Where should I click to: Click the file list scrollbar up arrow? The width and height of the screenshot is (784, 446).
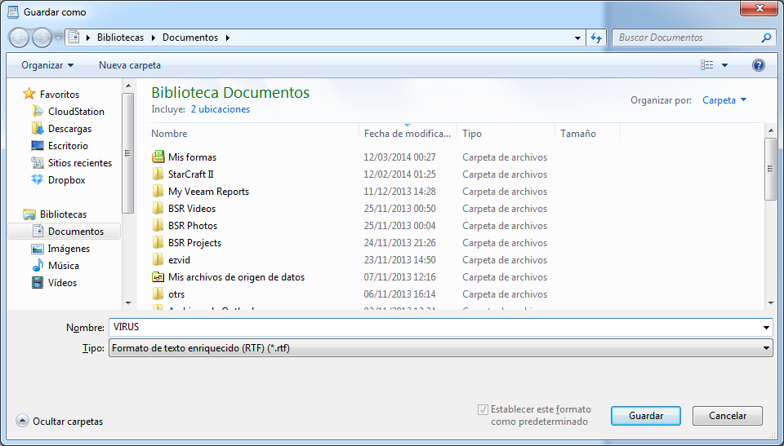[x=770, y=130]
